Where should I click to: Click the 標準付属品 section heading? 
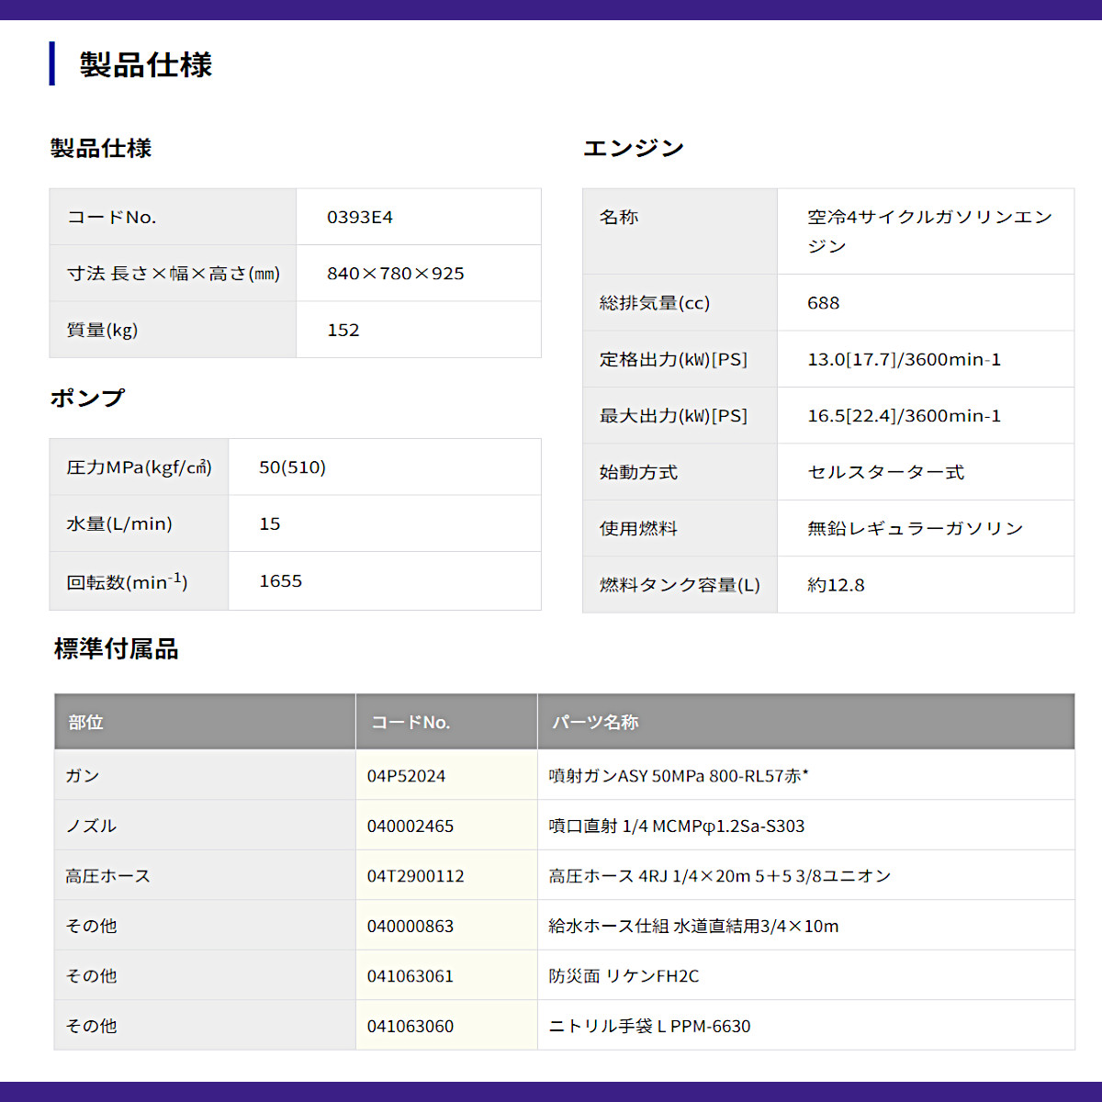[117, 649]
